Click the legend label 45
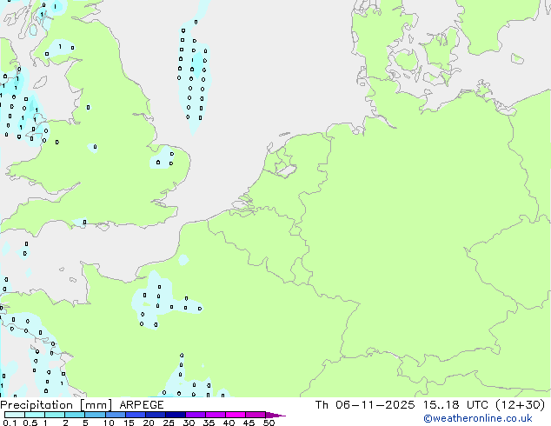Image resolution: width=551 pixels, height=426 pixels. 249,423
